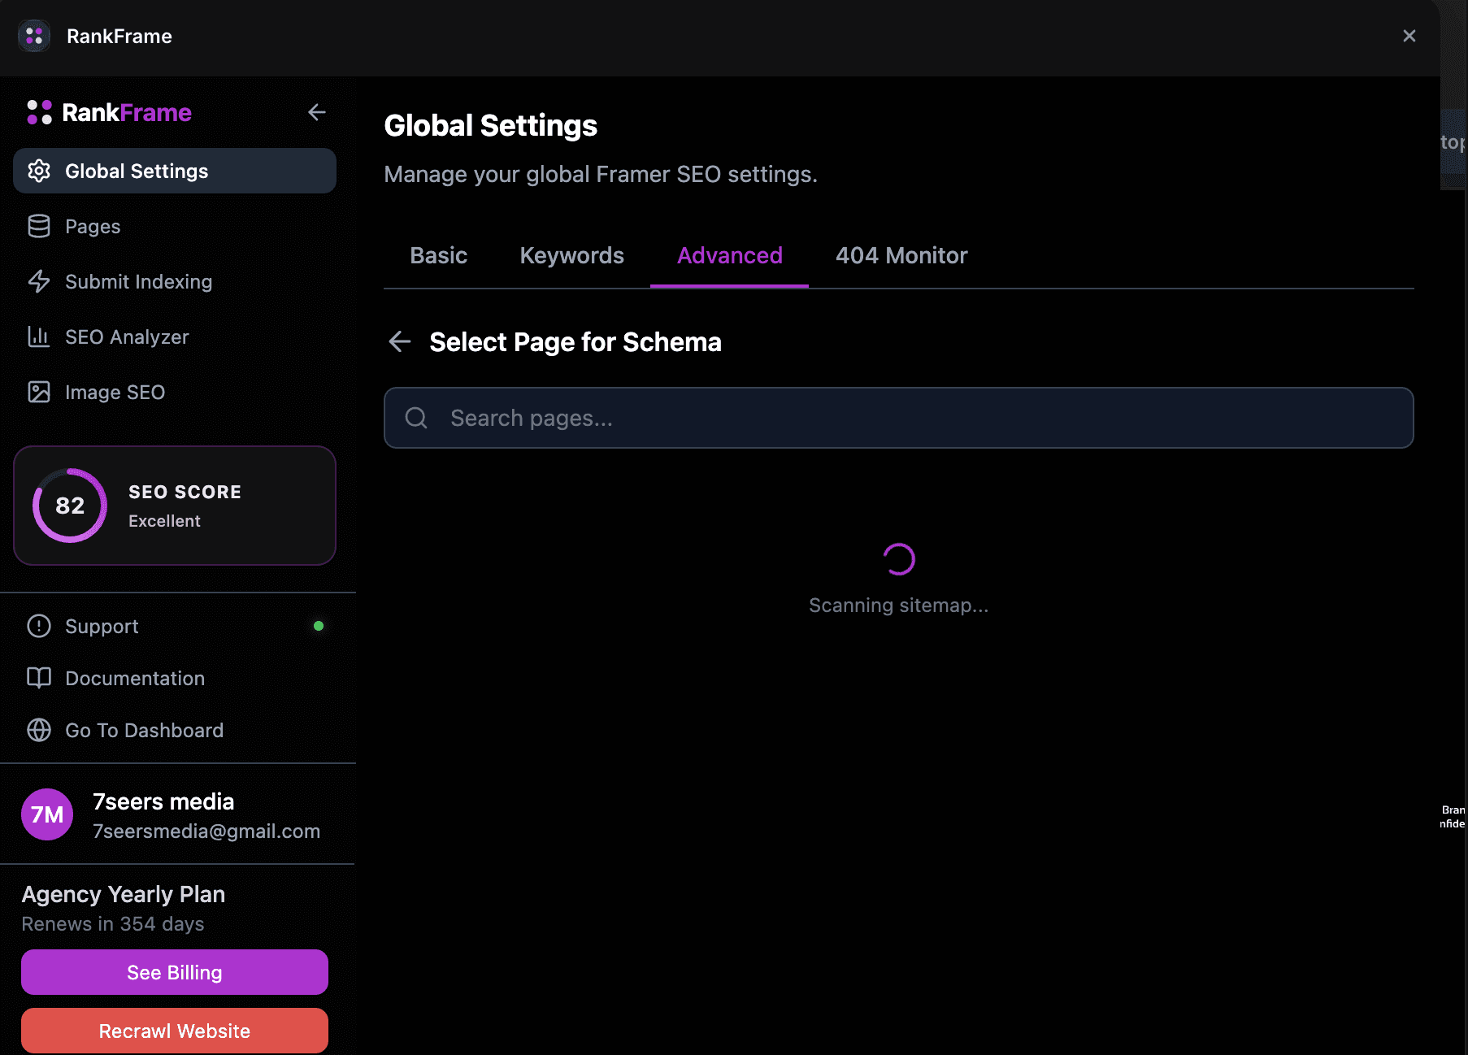Click the 7seers media account name
Screen dimensions: 1468x1055
(163, 801)
